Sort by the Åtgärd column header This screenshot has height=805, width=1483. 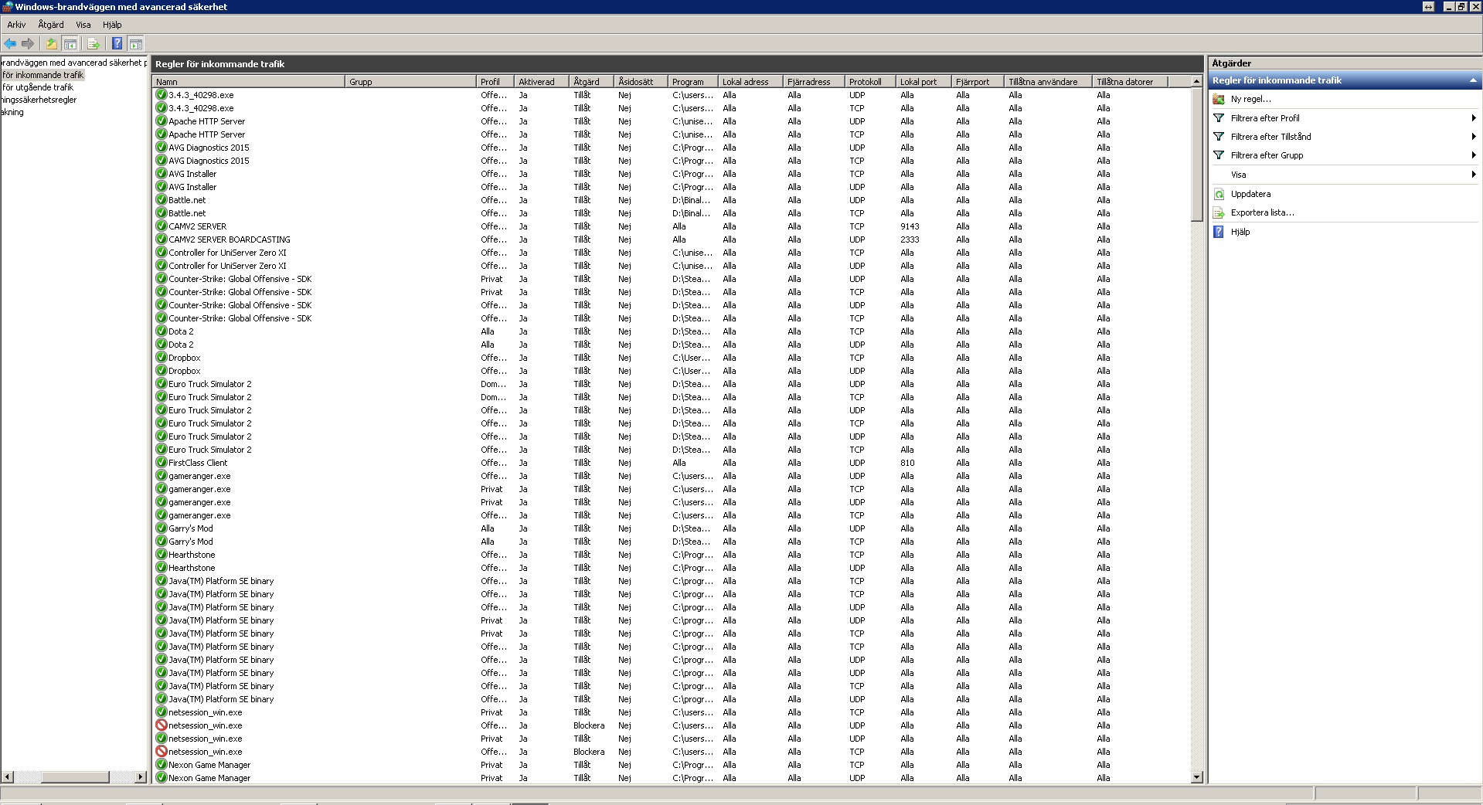[x=591, y=81]
